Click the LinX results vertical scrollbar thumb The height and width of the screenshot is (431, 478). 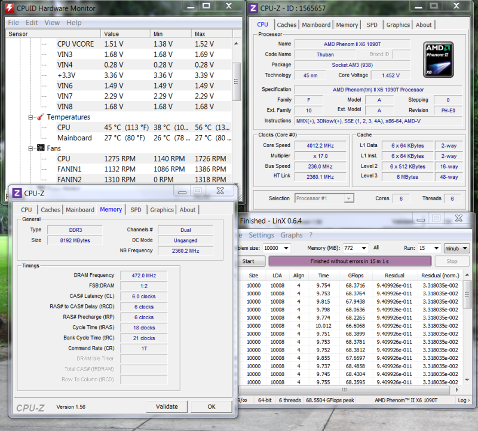(467, 294)
